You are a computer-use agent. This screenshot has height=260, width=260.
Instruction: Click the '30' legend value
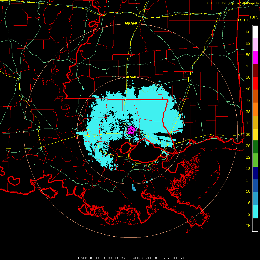tap(248, 134)
